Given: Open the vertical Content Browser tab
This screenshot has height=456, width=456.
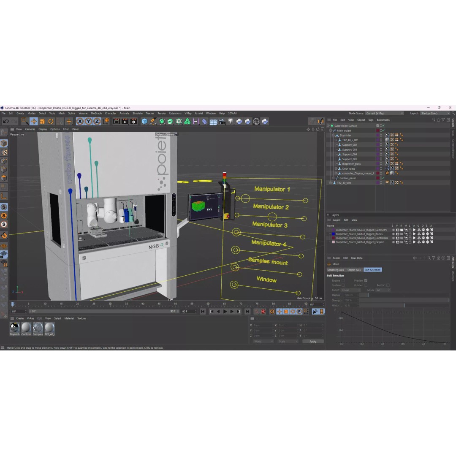Looking at the screenshot, I should 453,149.
